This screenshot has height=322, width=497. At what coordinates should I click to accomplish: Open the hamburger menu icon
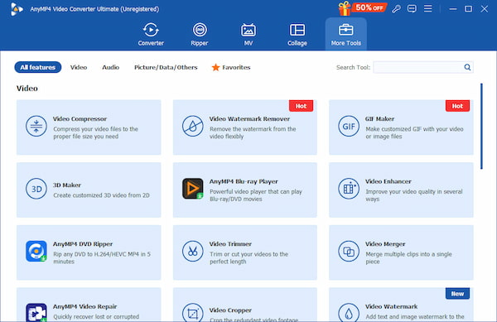coord(428,8)
